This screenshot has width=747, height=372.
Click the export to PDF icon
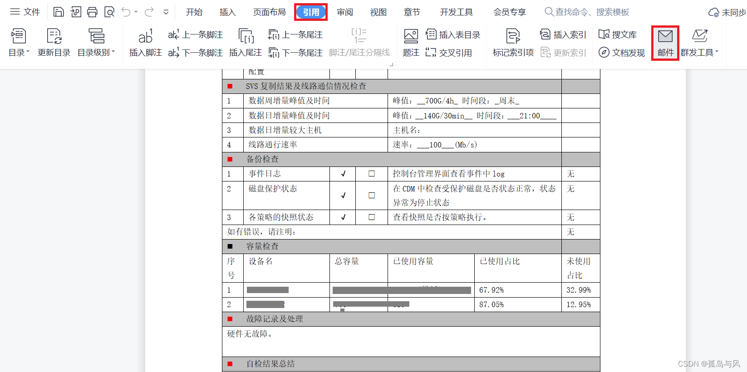click(76, 12)
